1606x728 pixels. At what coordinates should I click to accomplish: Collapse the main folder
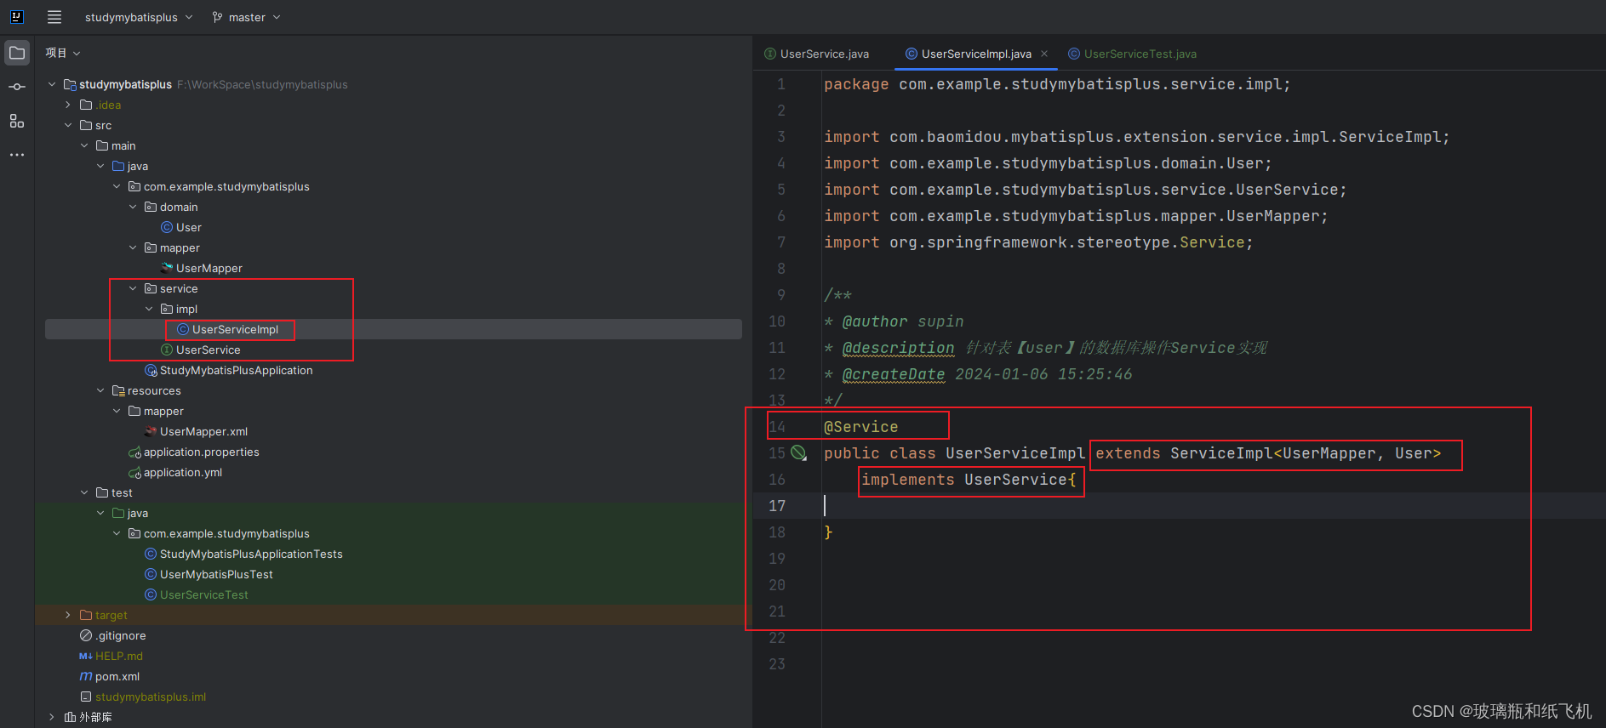tap(84, 145)
